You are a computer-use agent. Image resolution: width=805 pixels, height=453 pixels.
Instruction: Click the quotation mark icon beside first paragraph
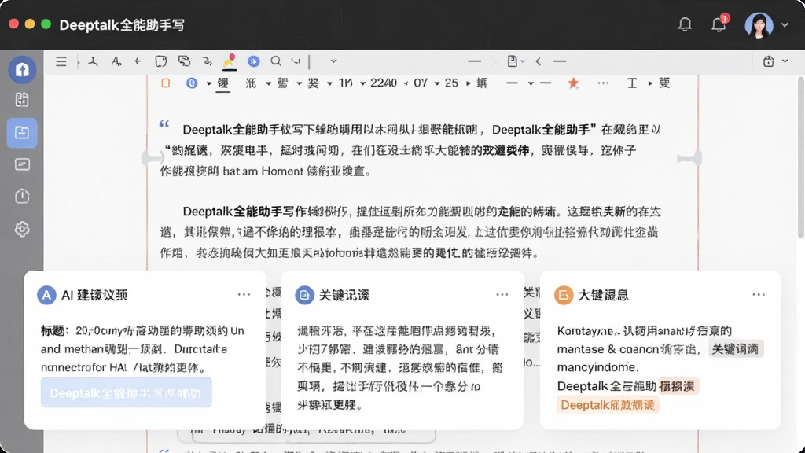point(164,123)
